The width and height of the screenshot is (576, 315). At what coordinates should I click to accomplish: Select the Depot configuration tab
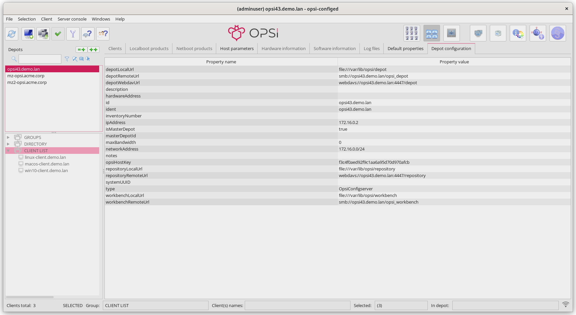(x=451, y=48)
